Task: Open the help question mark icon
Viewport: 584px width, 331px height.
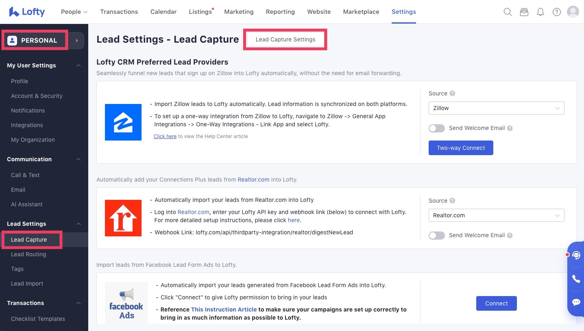Action: coord(557,12)
